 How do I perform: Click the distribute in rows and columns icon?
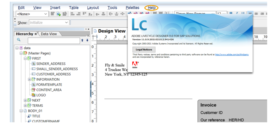click(123, 14)
